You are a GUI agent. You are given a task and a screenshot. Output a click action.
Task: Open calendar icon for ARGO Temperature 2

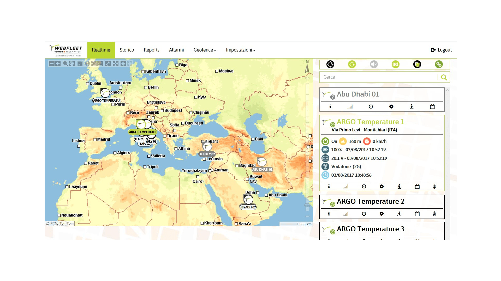coord(417,214)
